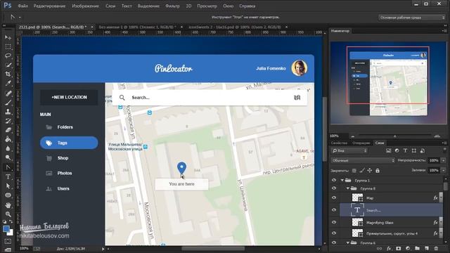Select the Quick Selection tool

(x=8, y=65)
